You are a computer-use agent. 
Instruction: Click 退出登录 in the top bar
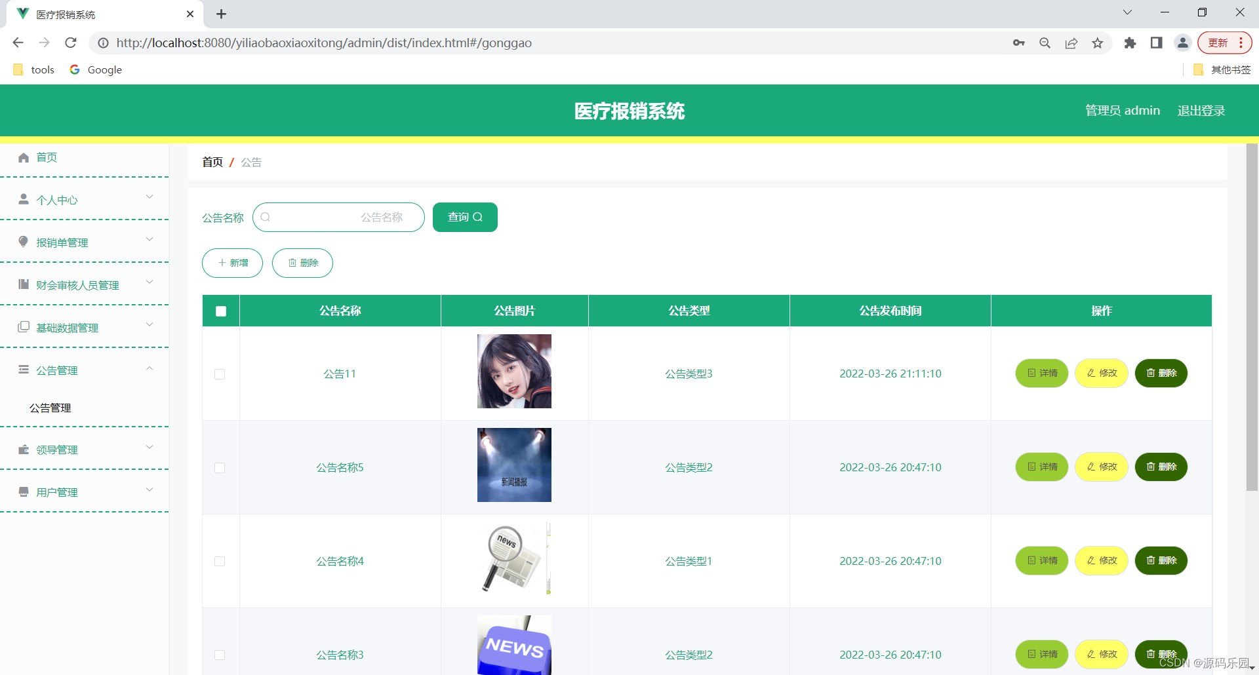click(1201, 110)
